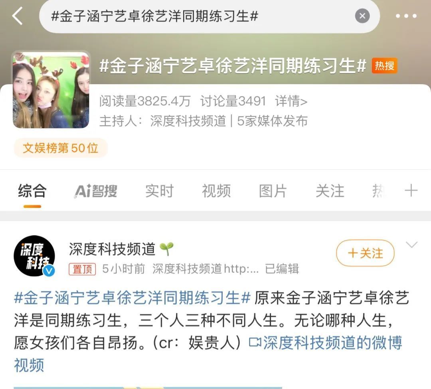The width and height of the screenshot is (431, 389).
Task: Tap 文娱榜第50位 ranking badge
Action: click(61, 148)
